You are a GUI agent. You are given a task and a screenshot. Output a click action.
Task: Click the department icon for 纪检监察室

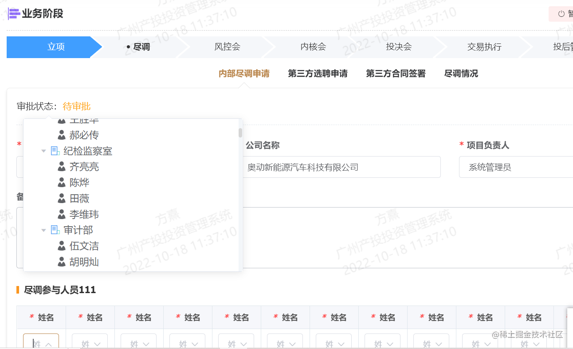[x=55, y=151]
